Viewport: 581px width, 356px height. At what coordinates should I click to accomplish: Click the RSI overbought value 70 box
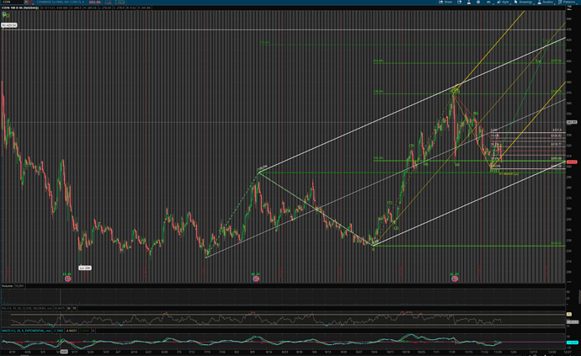coord(74,308)
